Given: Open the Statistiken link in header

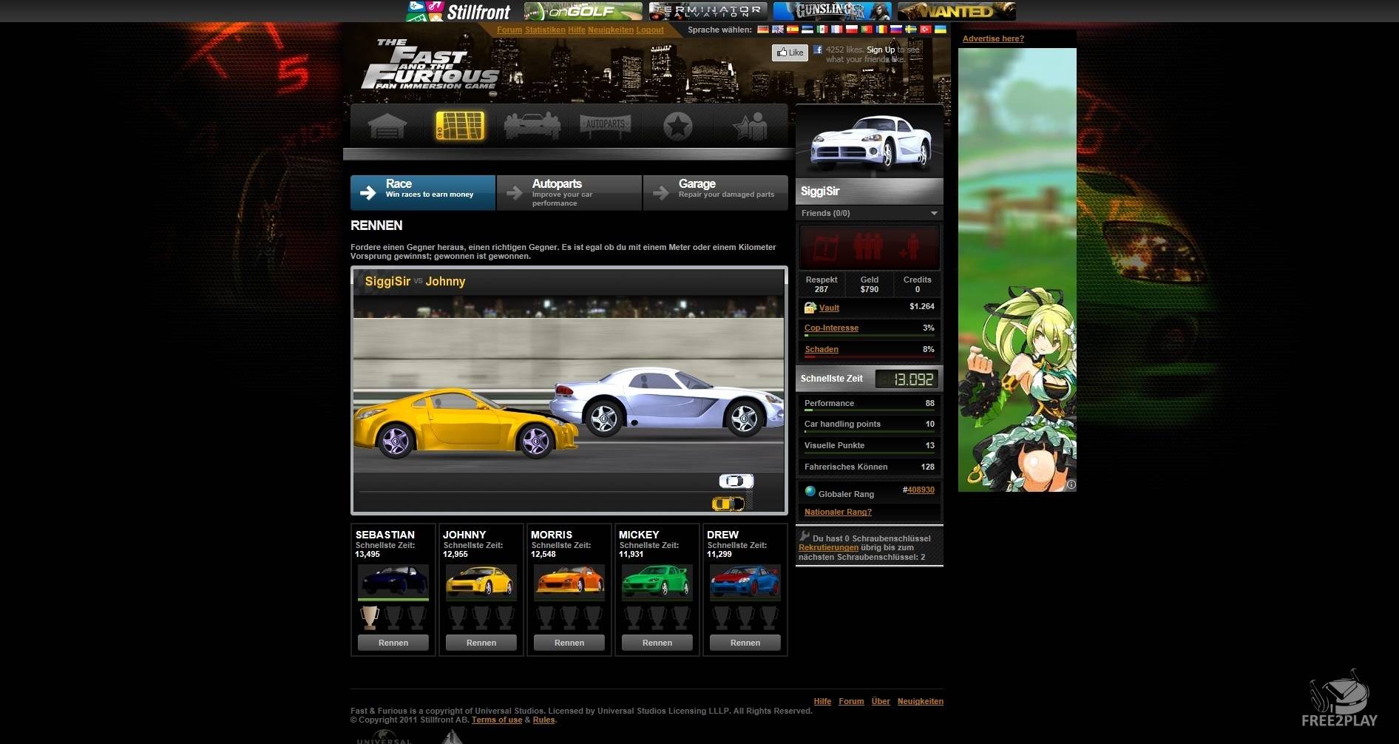Looking at the screenshot, I should tap(545, 30).
